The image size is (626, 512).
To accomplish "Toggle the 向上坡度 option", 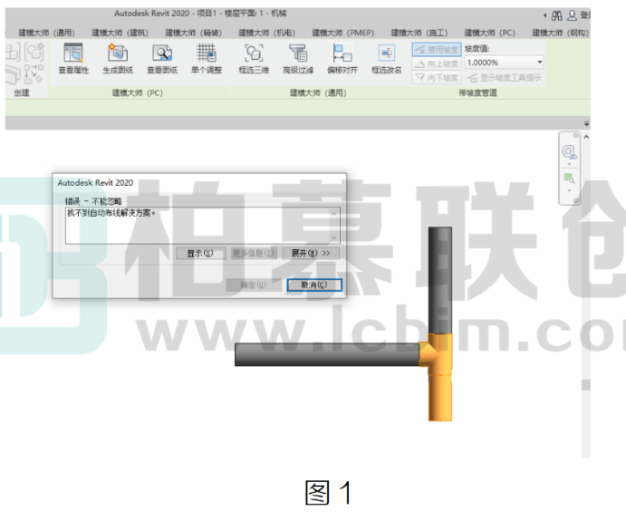I will [437, 64].
